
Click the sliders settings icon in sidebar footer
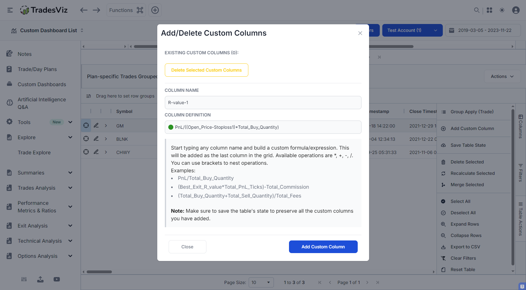tap(24, 279)
